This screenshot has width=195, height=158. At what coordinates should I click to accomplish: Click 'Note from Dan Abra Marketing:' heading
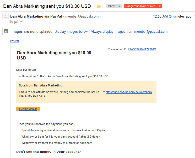(x=41, y=85)
